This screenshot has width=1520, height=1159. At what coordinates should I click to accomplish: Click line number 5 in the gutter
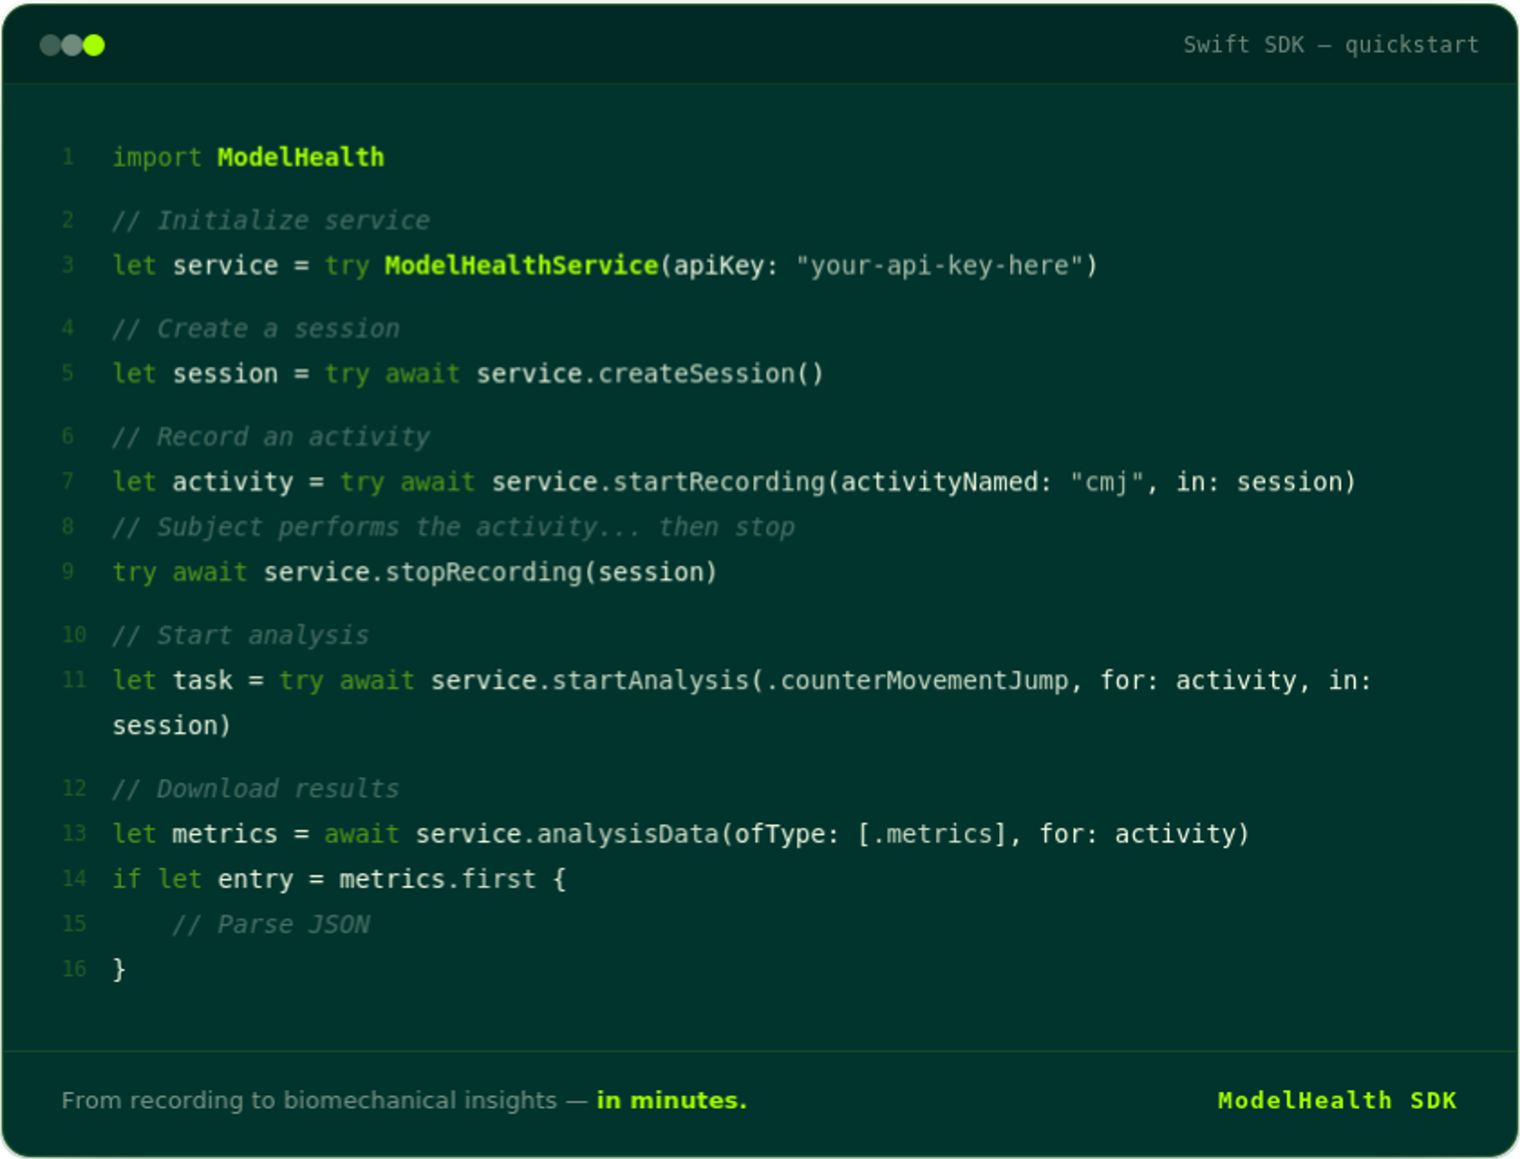pos(67,373)
